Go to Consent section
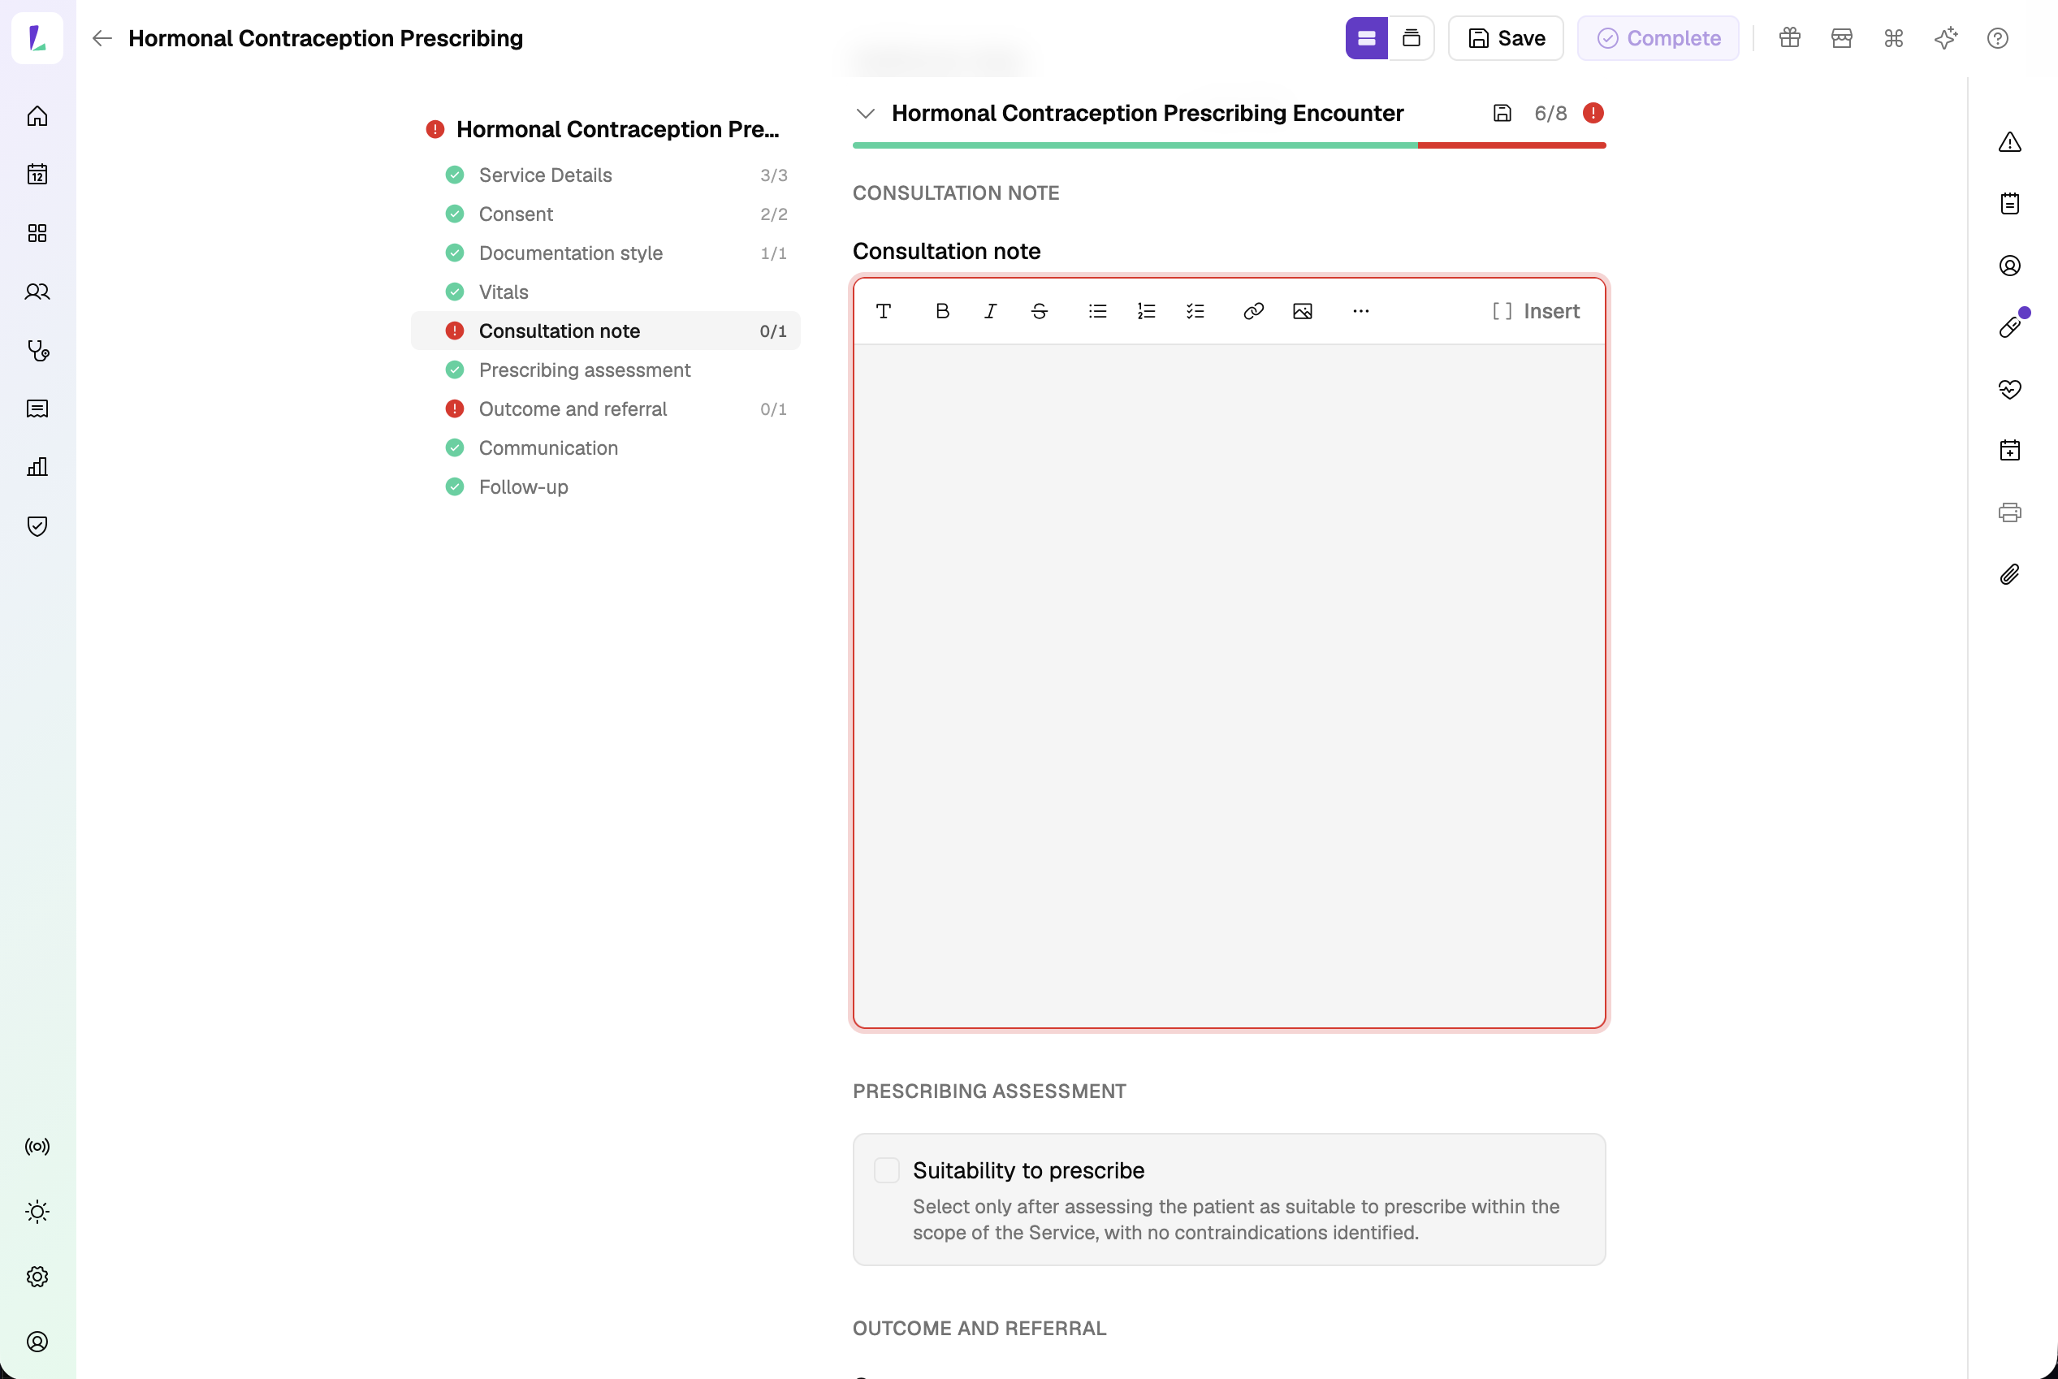 (606, 214)
